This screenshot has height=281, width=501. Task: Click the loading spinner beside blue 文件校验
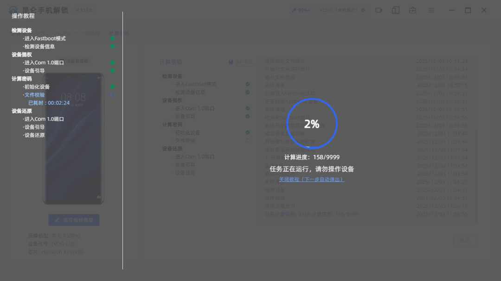(x=113, y=95)
